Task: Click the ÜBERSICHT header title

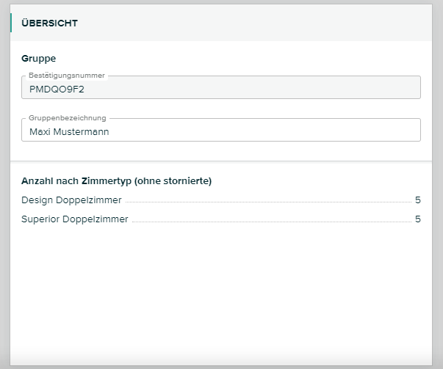Action: [x=49, y=23]
